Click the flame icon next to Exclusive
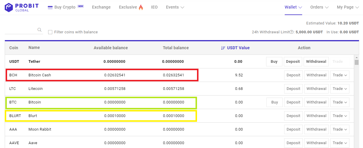This screenshot has width=363, height=148. [x=141, y=7]
